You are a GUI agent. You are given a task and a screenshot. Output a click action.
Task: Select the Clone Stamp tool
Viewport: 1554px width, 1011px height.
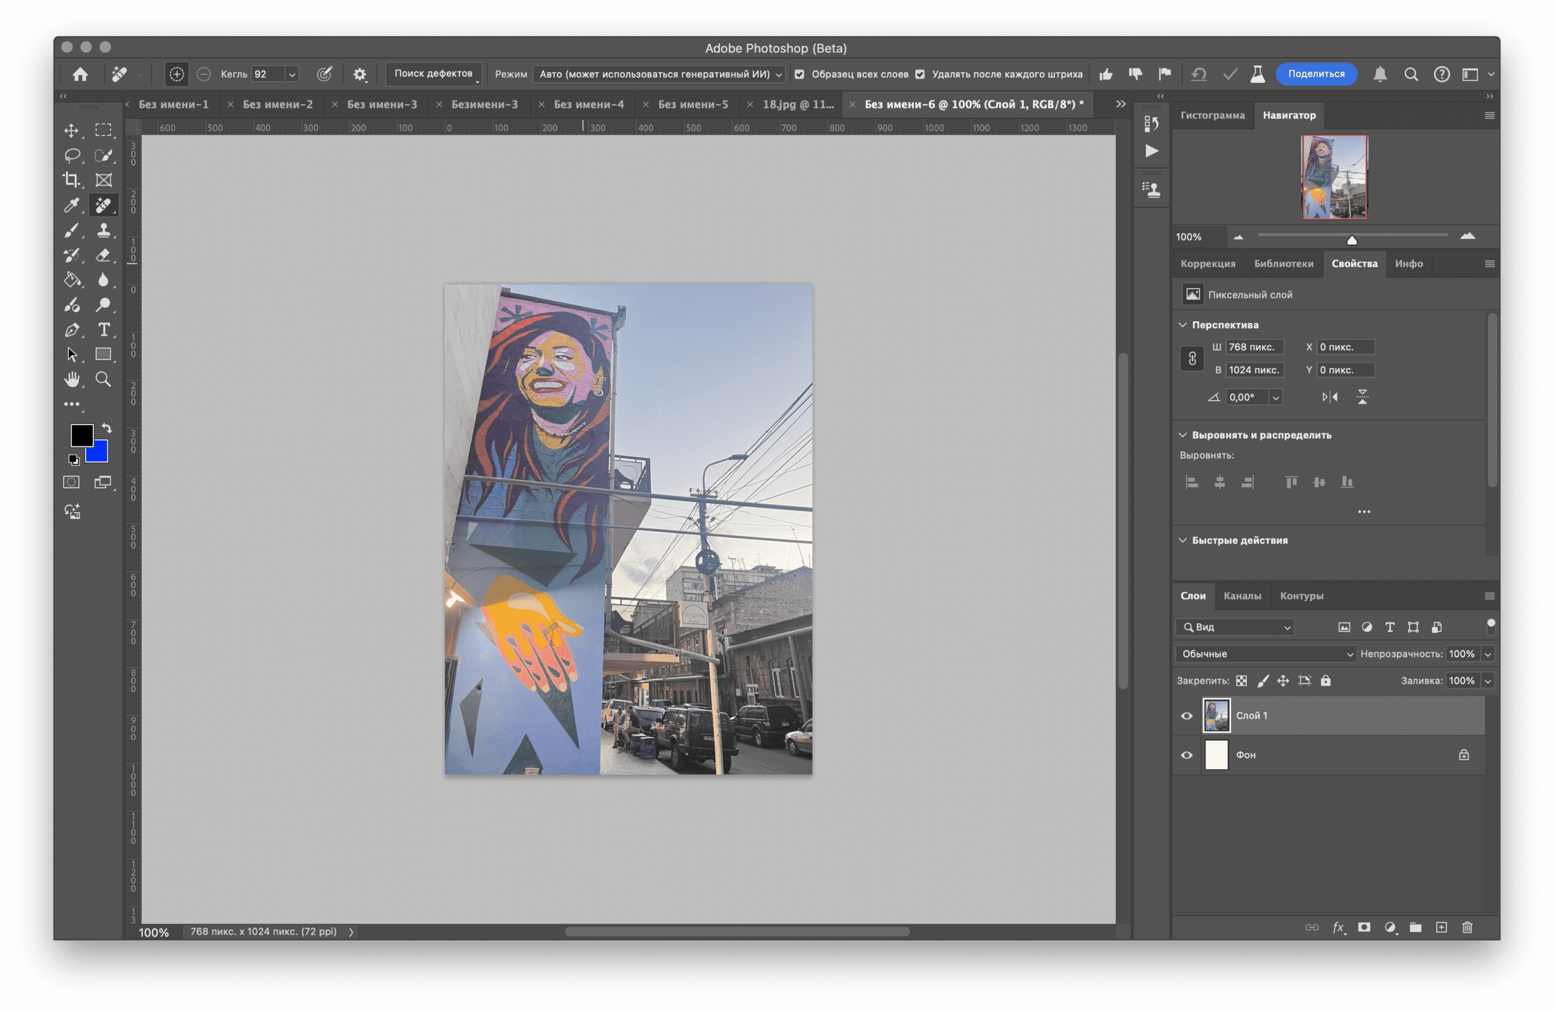[x=104, y=230]
